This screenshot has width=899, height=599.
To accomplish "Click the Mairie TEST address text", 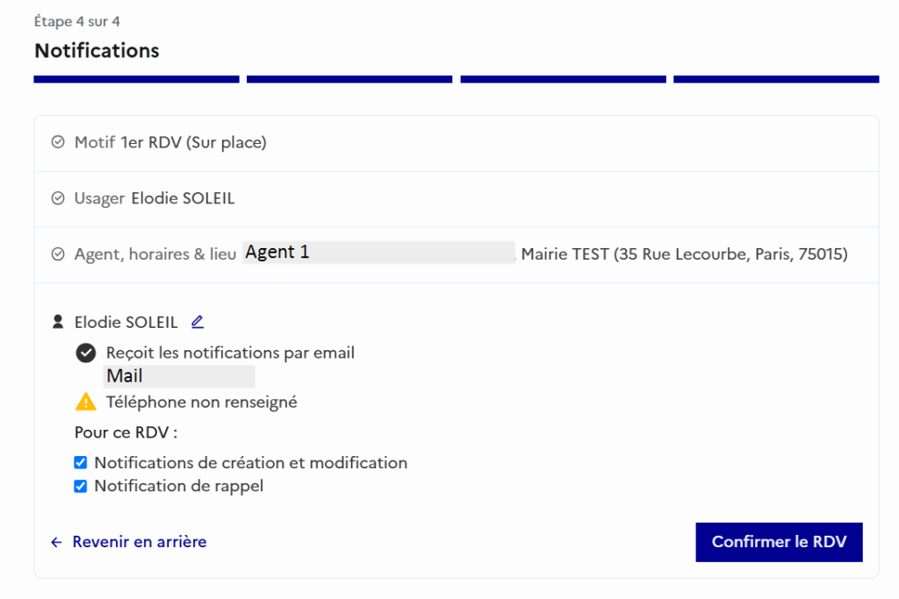I will (x=685, y=253).
